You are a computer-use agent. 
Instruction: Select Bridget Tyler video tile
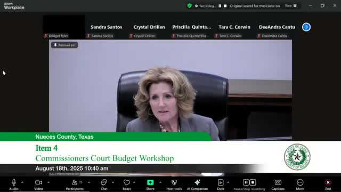[x=64, y=27]
